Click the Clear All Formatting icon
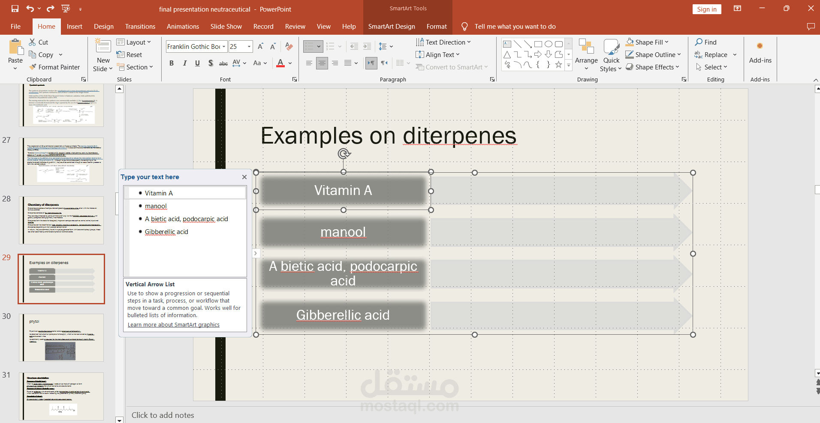 coord(289,46)
